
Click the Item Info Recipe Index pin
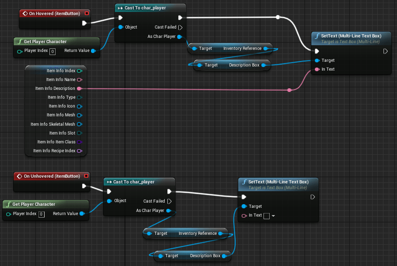[x=79, y=151]
